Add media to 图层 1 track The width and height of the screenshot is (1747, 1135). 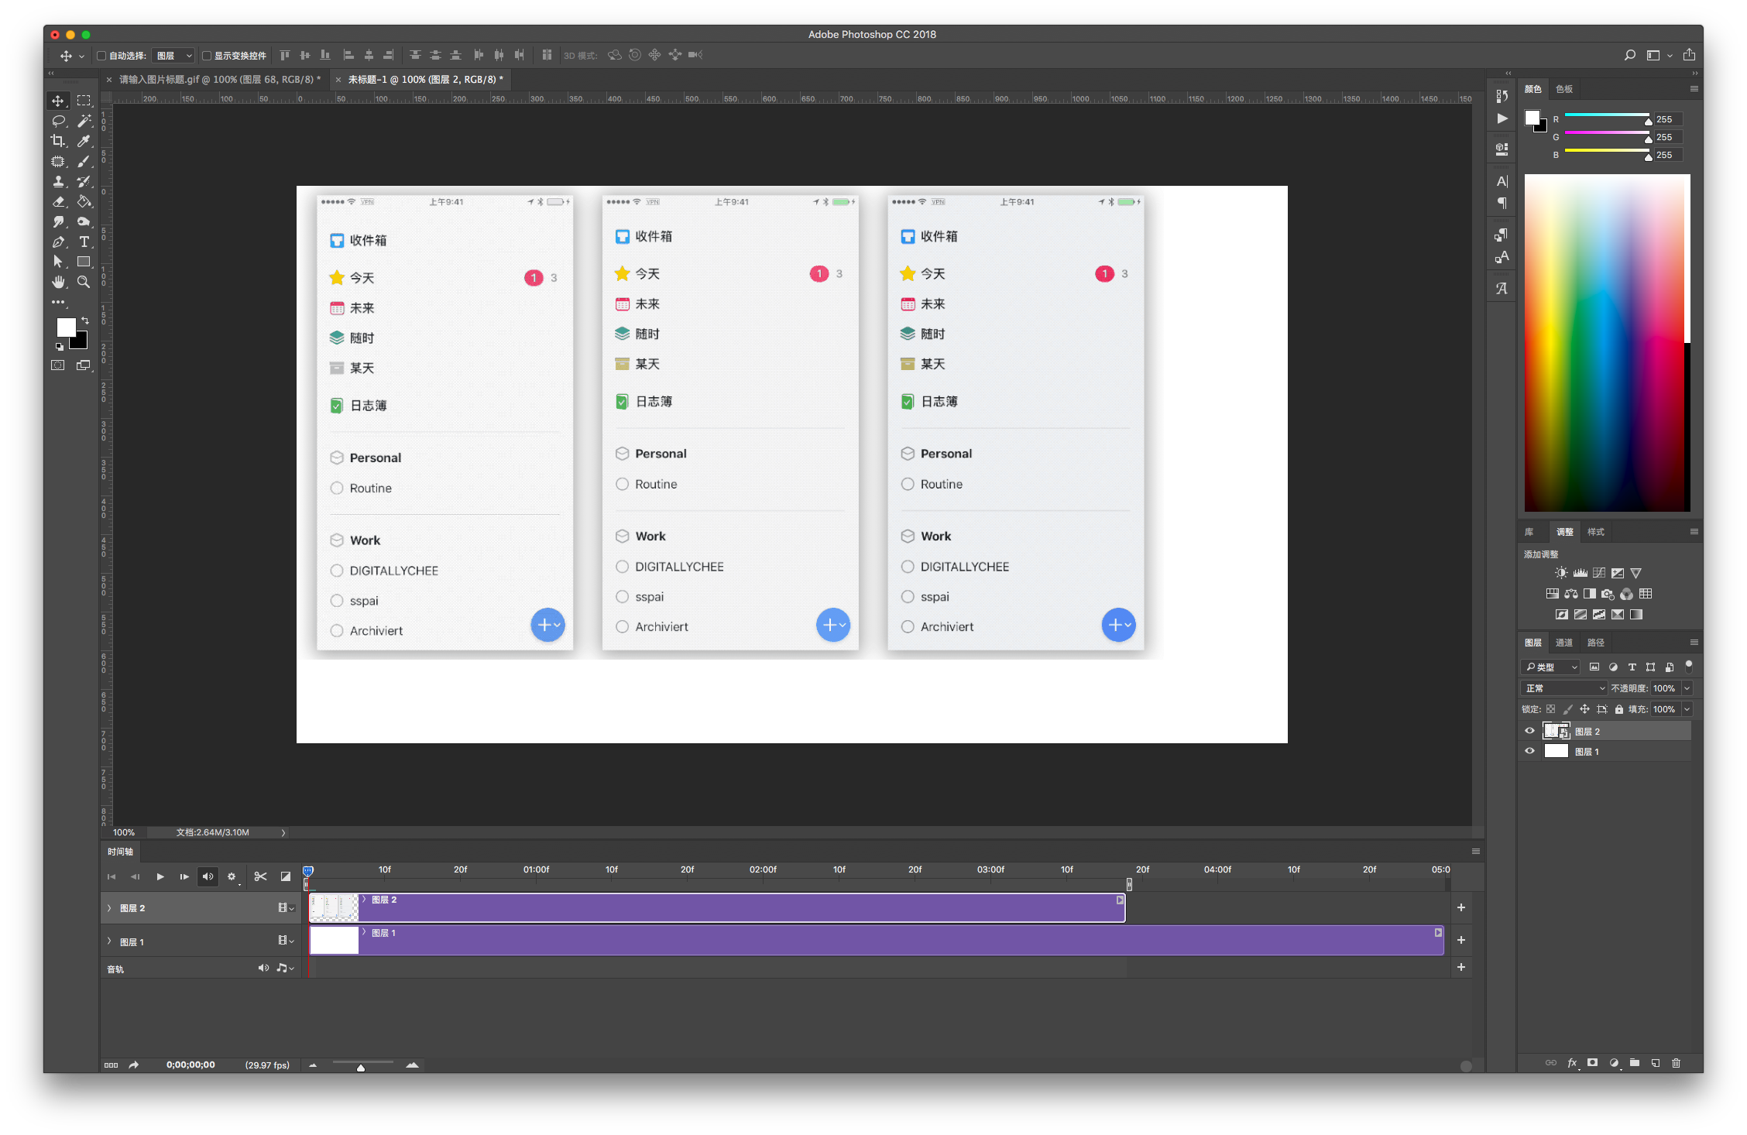pyautogui.click(x=1460, y=940)
